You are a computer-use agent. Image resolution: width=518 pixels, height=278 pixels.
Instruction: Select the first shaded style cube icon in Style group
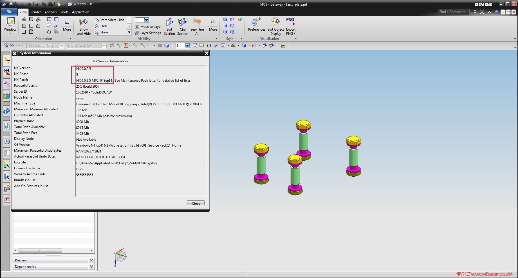pos(225,19)
